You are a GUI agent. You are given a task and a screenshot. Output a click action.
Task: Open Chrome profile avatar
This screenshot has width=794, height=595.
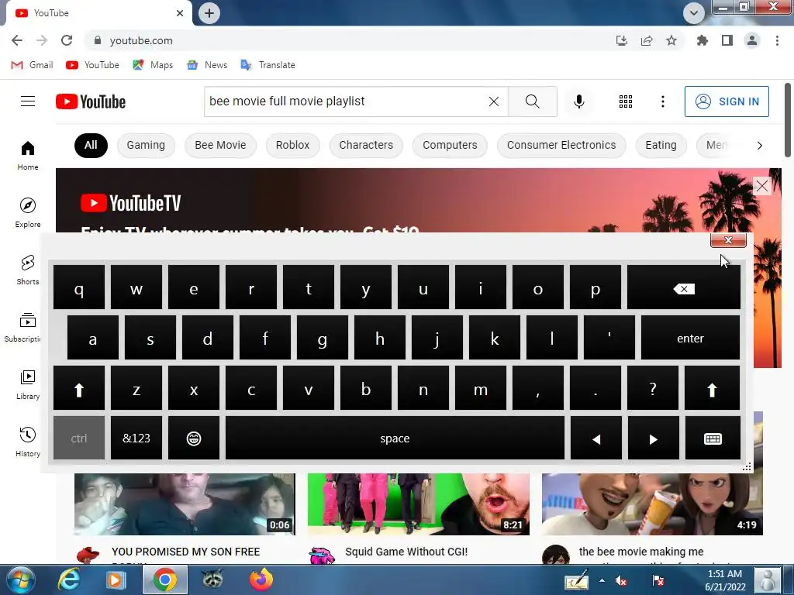[x=752, y=40]
